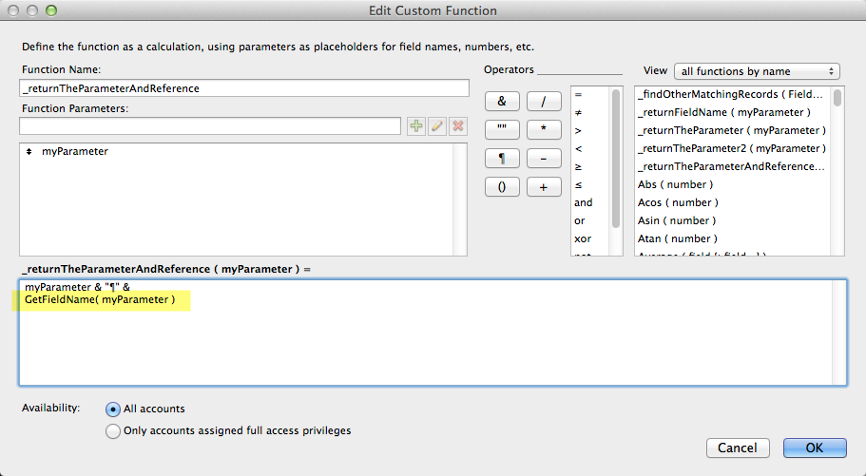Viewport: 866px width, 476px height.
Task: Insert the multiplication asterisk operator
Action: (544, 130)
